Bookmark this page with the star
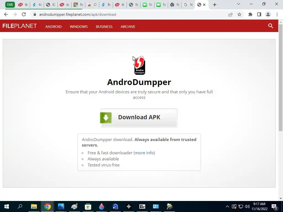283x212 pixels. (x=239, y=14)
